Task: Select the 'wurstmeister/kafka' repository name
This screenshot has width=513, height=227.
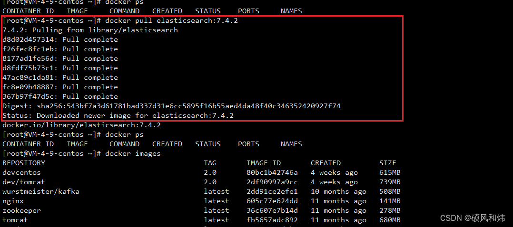Action: pos(41,191)
